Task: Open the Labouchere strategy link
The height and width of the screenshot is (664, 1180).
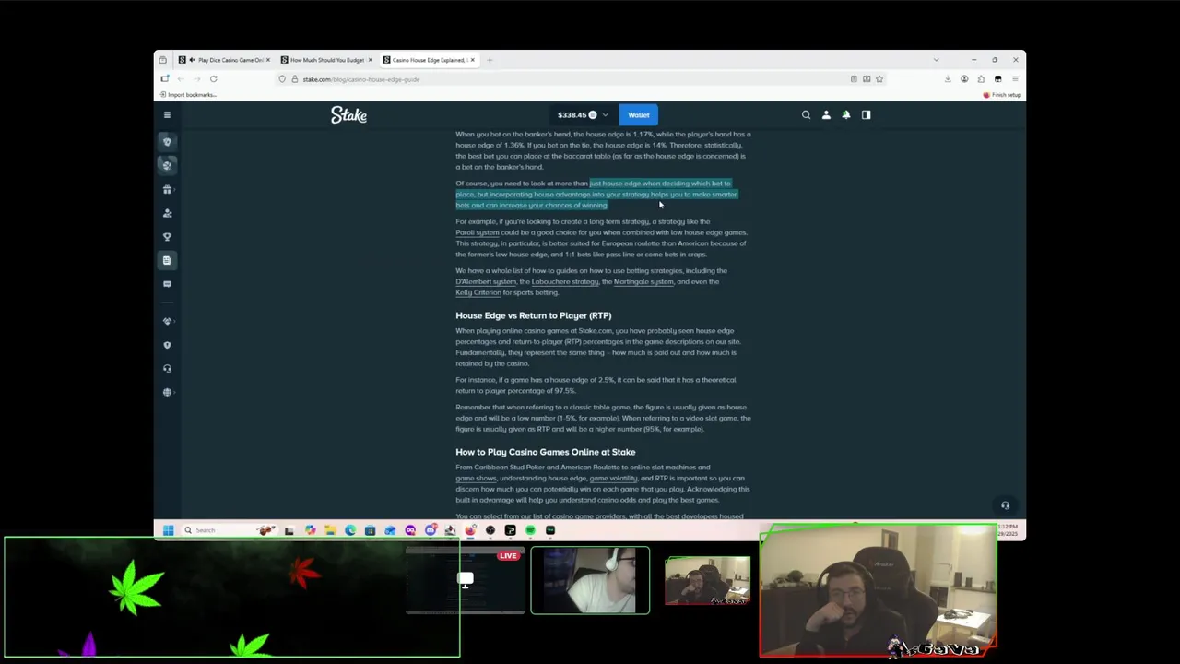Action: pyautogui.click(x=565, y=281)
